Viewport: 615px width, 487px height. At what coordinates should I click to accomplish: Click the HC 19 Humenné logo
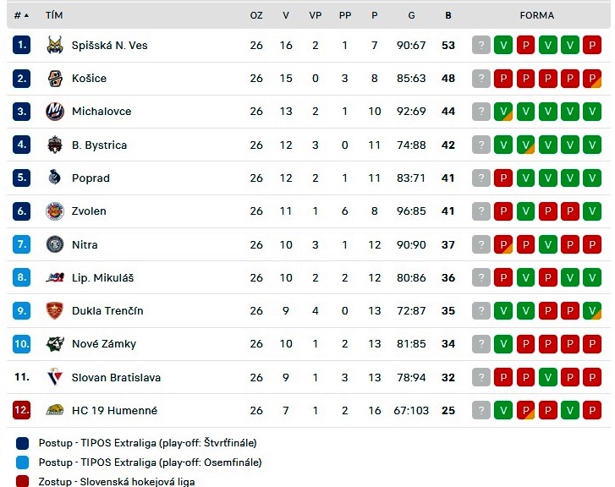tap(55, 411)
